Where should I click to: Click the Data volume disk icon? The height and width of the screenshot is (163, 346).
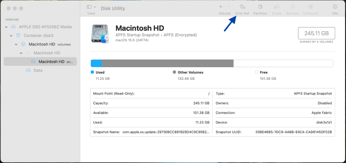coord(28,70)
